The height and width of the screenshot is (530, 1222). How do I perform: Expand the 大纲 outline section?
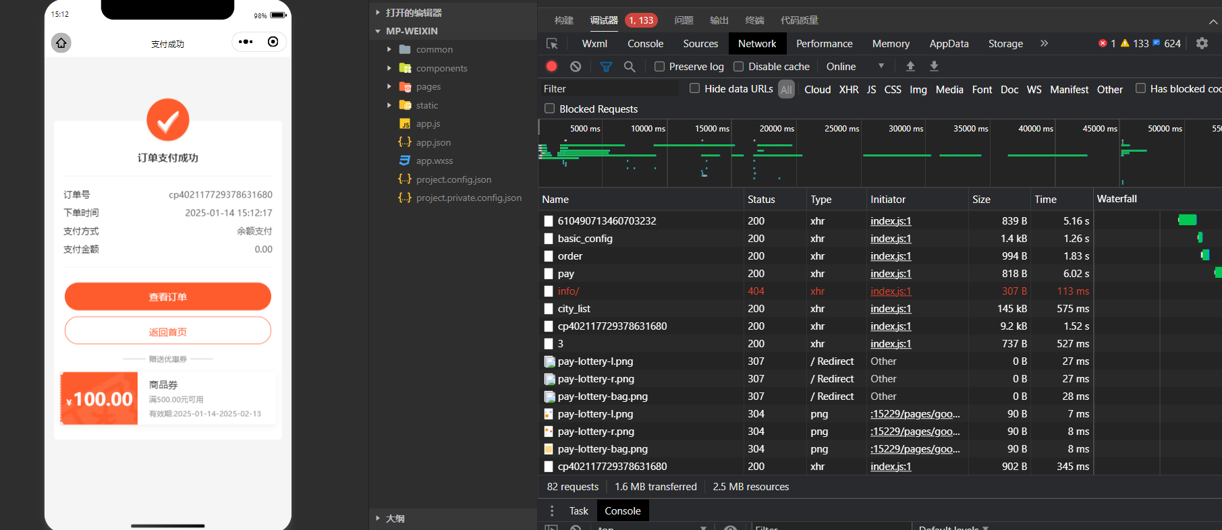[378, 519]
